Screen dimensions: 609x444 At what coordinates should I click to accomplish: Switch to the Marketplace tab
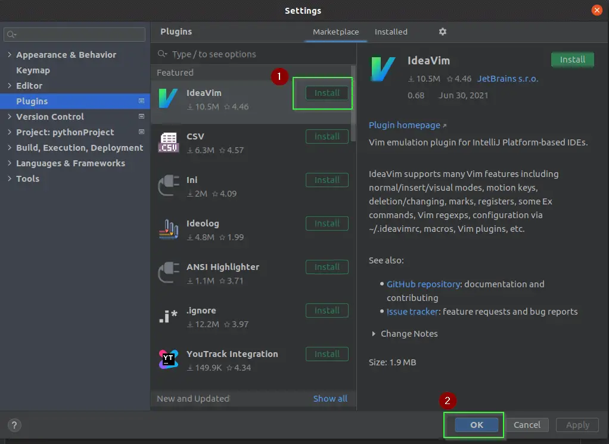tap(335, 32)
